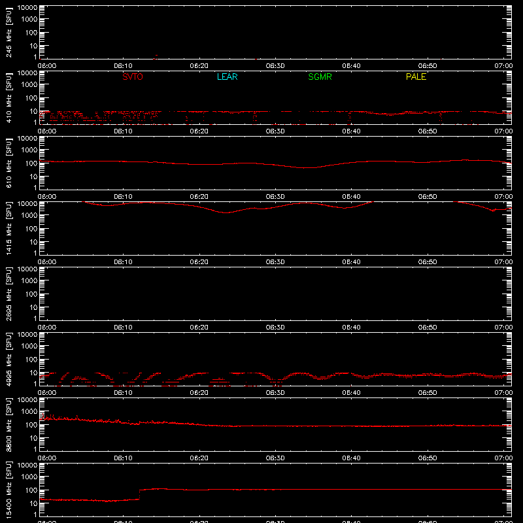Image resolution: width=523 pixels, height=523 pixels.
Task: Select the 8800 MHz [SFU] axis title
Action: pos(9,424)
